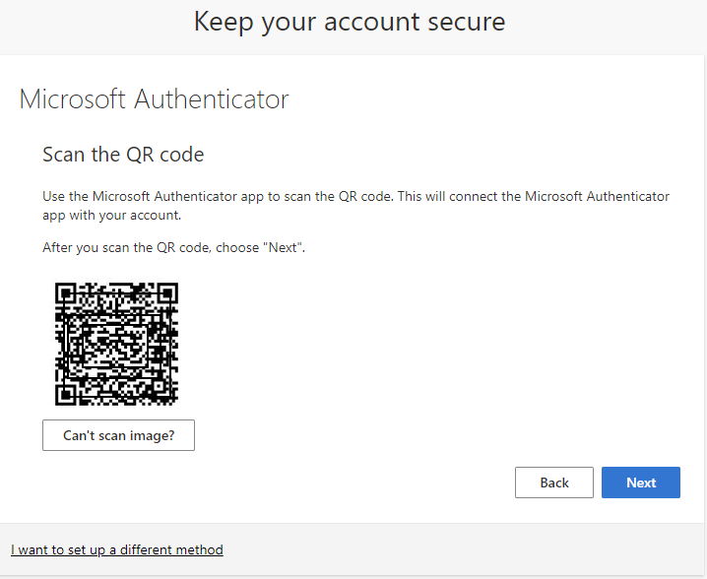Click the bottom-right corner area of QR code

click(x=167, y=395)
